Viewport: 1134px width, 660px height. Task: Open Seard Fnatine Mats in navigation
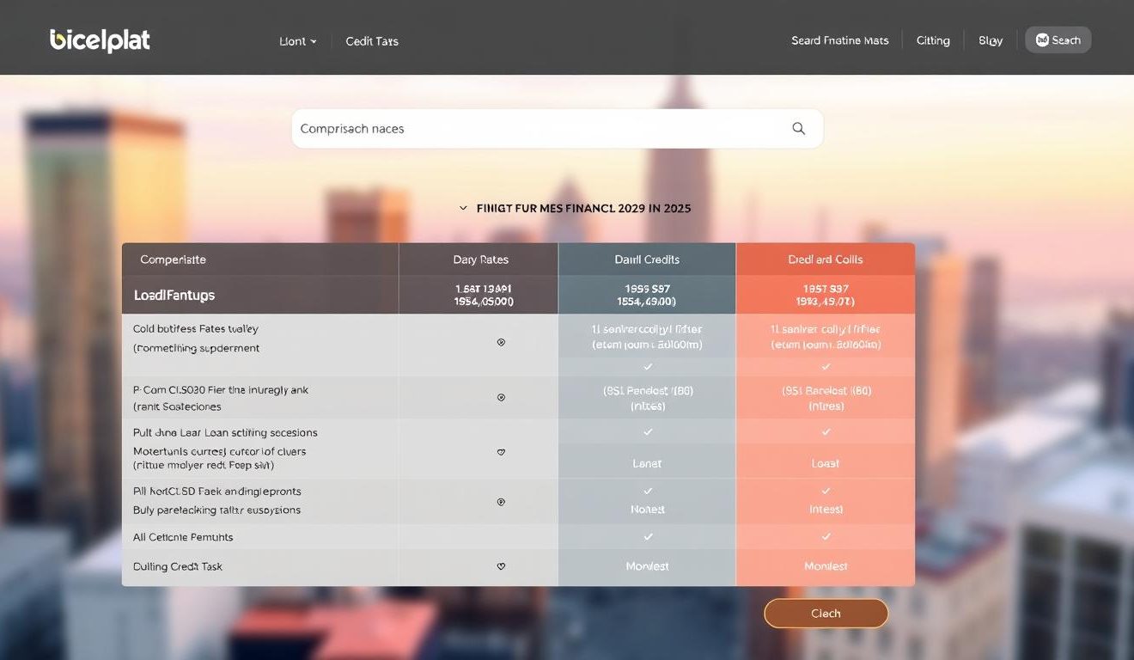click(840, 40)
